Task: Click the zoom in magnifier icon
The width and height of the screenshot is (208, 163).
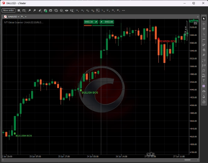Action: click(30, 10)
